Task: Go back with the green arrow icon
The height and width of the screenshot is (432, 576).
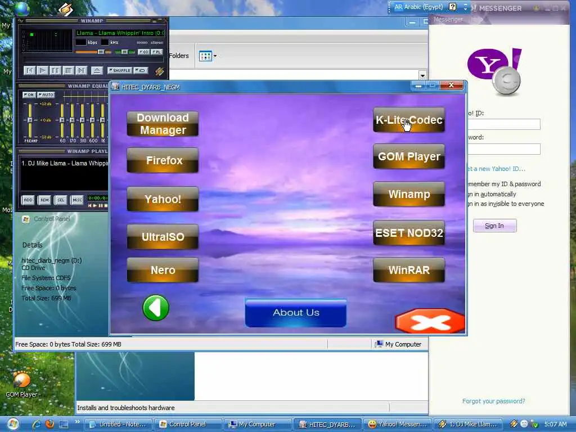Action: (x=156, y=308)
